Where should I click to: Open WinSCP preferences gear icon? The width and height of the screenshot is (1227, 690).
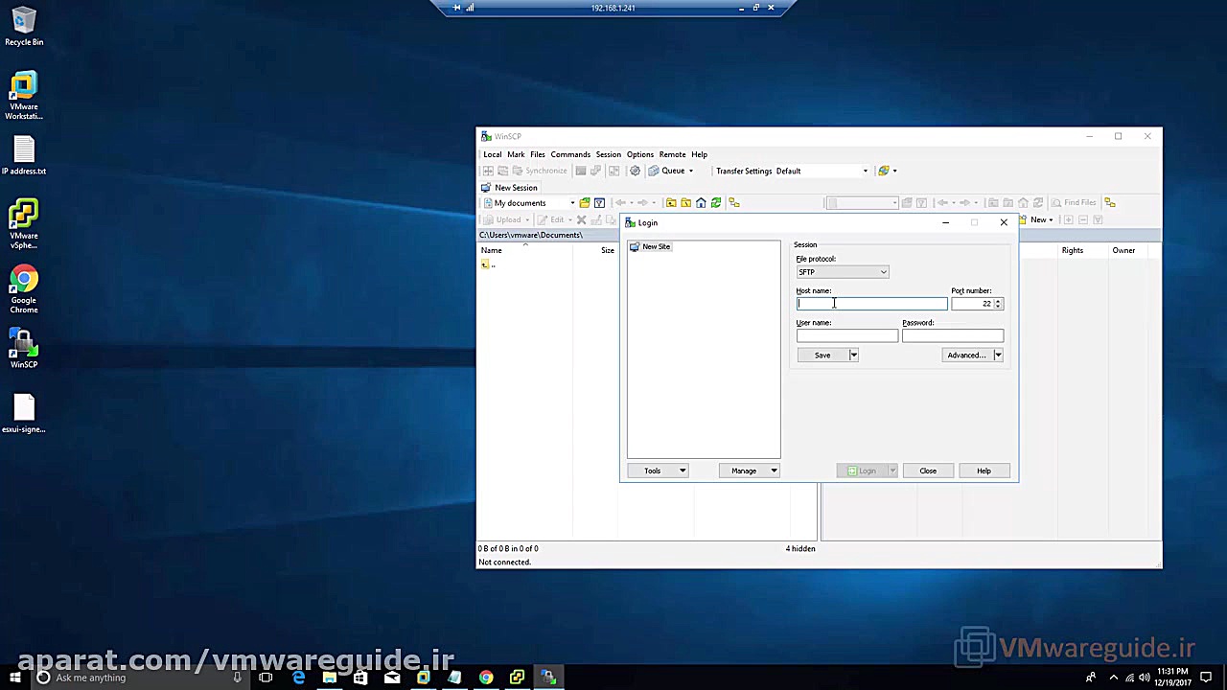tap(635, 171)
